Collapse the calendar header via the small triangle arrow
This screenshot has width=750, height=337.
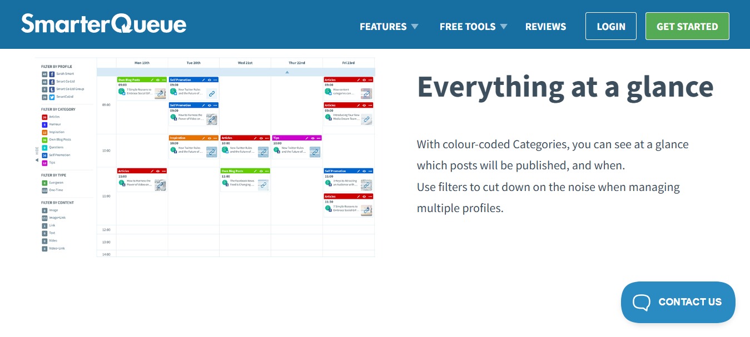click(x=287, y=72)
